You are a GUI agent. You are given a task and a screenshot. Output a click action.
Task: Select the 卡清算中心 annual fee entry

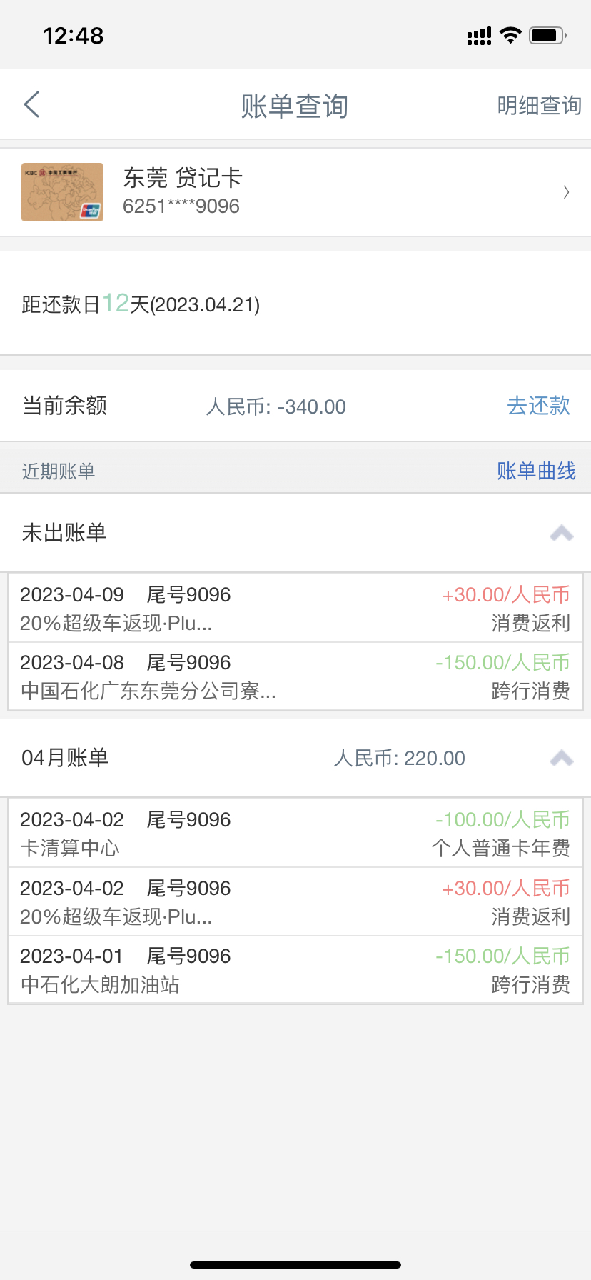tap(295, 834)
